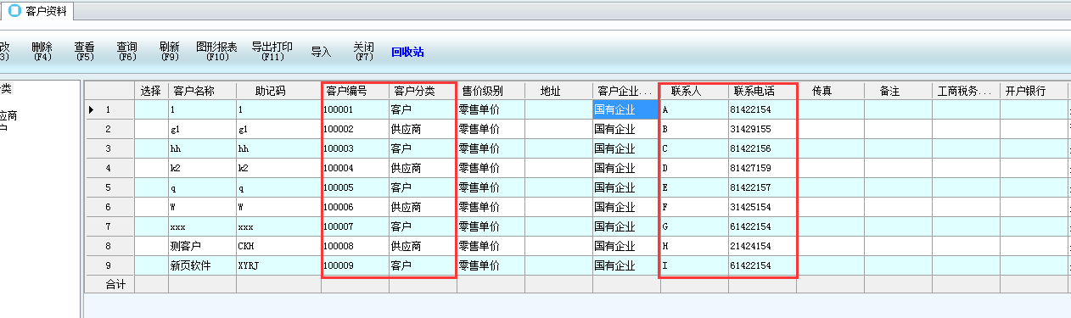This screenshot has width=1071, height=318.
Task: Click the 导入 import button
Action: (x=321, y=52)
